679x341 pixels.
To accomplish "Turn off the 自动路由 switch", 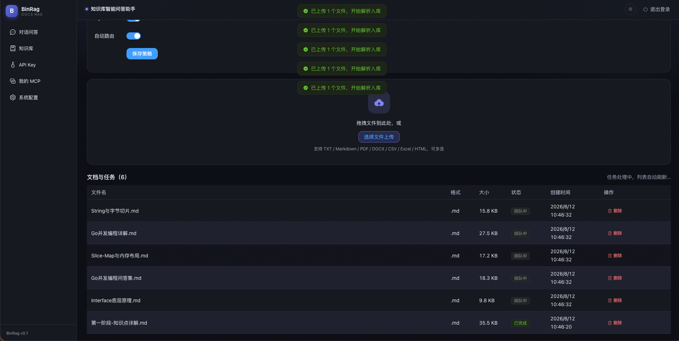I will coord(134,36).
